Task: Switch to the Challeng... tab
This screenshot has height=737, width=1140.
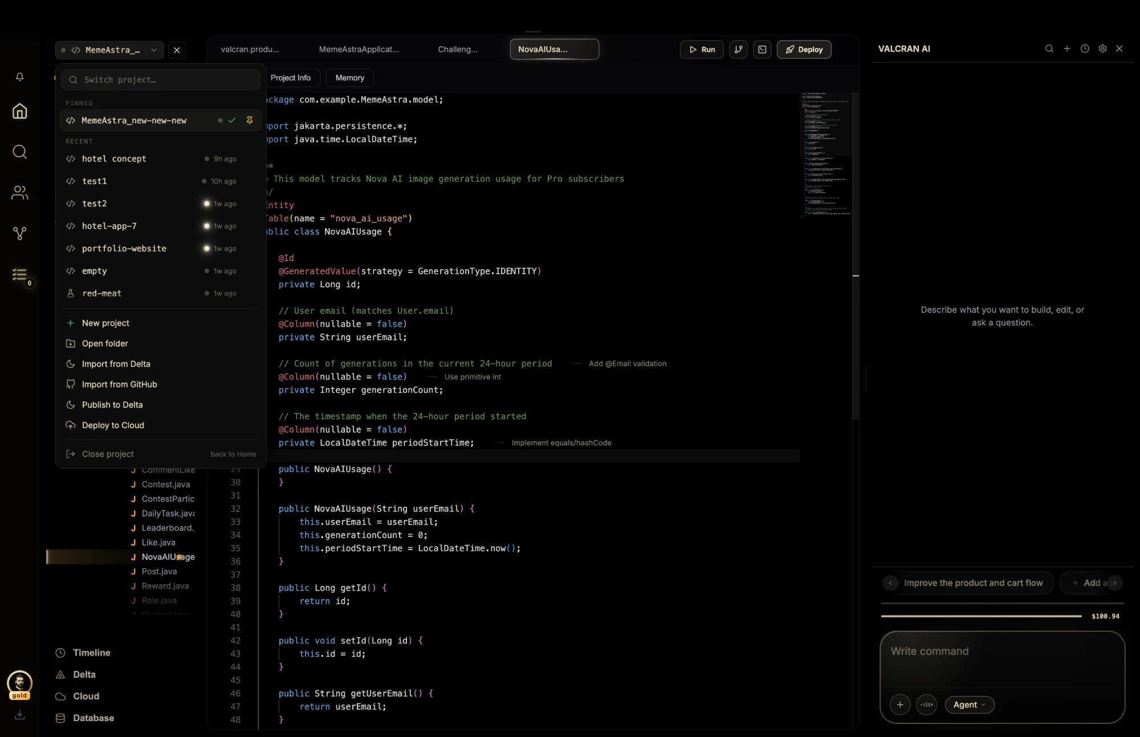Action: [x=458, y=50]
